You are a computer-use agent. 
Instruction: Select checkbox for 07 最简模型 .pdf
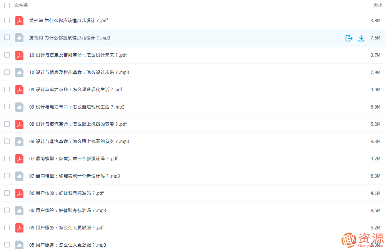click(7, 158)
